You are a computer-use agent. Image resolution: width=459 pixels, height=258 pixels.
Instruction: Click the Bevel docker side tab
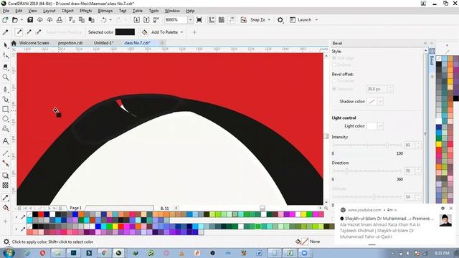click(x=432, y=57)
